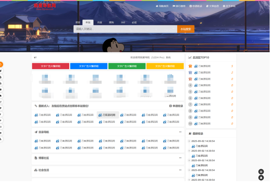Click the paper plane icon beside 目录导航

(36, 132)
